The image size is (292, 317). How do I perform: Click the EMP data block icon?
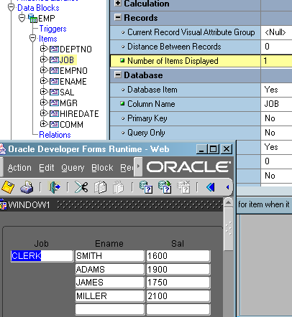(x=32, y=18)
